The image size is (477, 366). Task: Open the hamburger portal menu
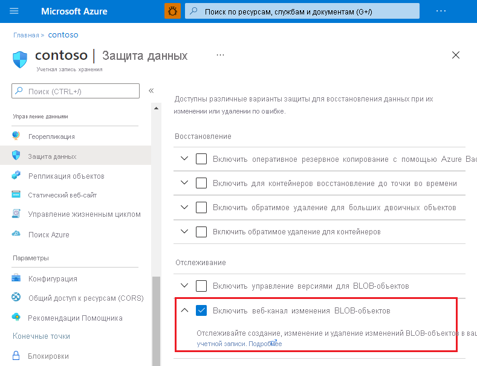pyautogui.click(x=14, y=11)
